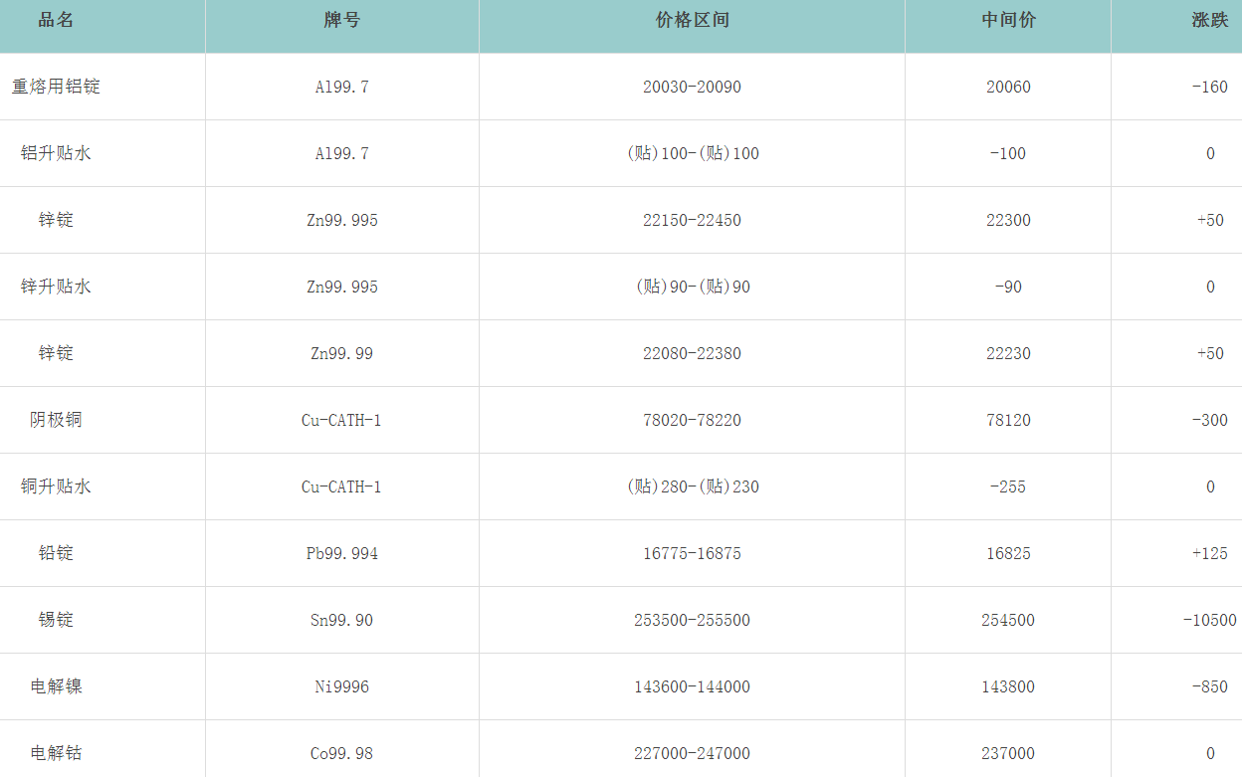The image size is (1242, 777).
Task: Click the 电解钴 product name
Action: 56,753
